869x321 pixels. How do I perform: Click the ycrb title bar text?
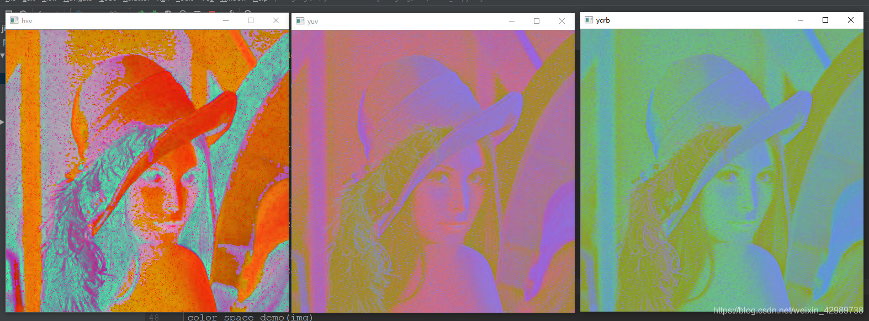[603, 20]
